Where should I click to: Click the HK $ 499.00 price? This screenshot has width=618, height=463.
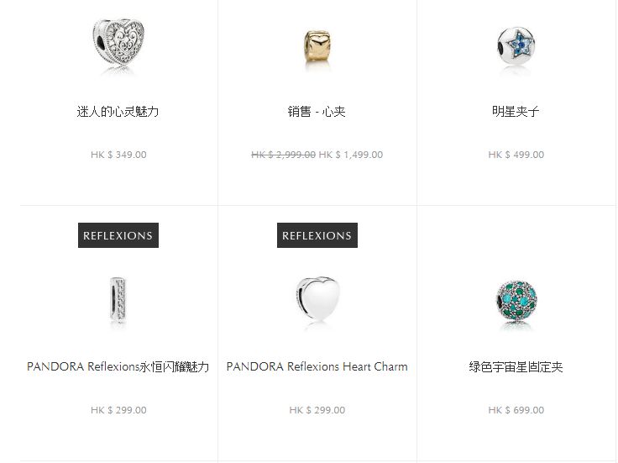click(x=516, y=155)
